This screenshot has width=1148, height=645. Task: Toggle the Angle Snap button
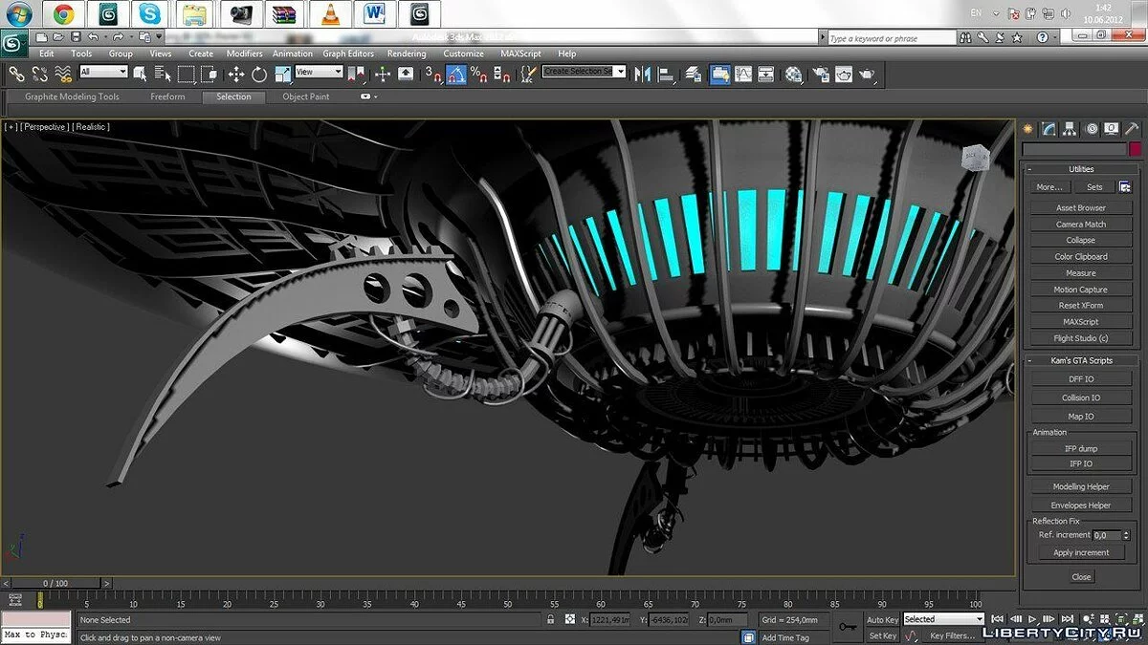click(456, 75)
